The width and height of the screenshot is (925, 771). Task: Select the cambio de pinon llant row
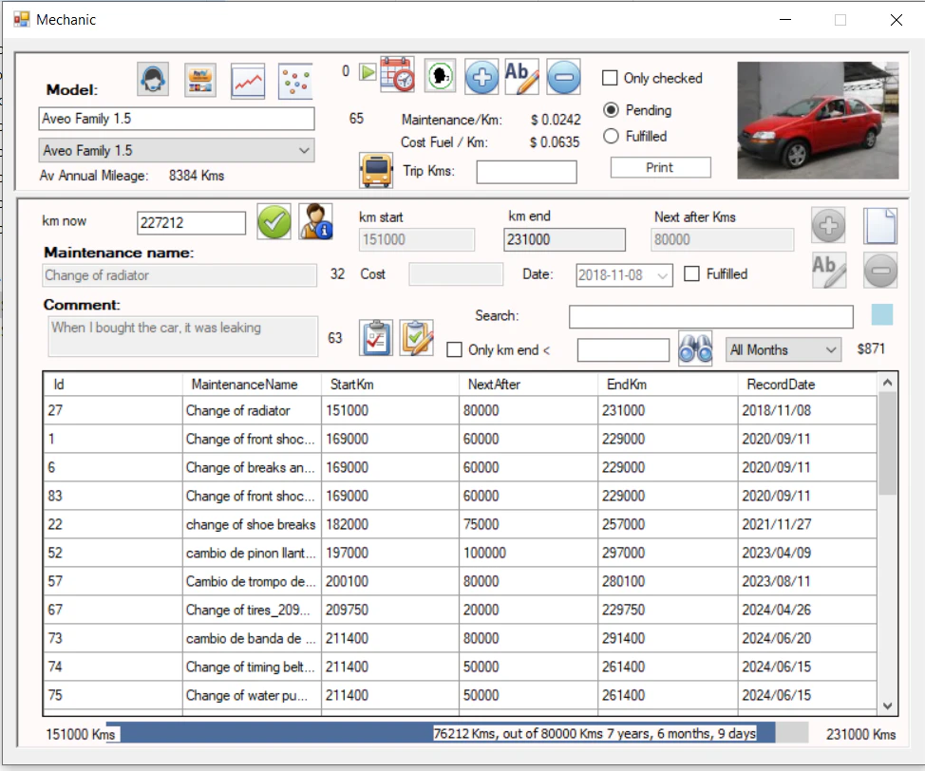coord(461,553)
